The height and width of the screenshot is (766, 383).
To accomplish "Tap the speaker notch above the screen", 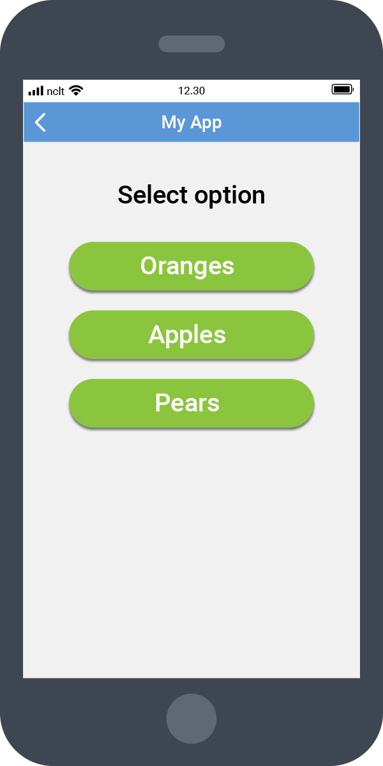I will coord(191,43).
